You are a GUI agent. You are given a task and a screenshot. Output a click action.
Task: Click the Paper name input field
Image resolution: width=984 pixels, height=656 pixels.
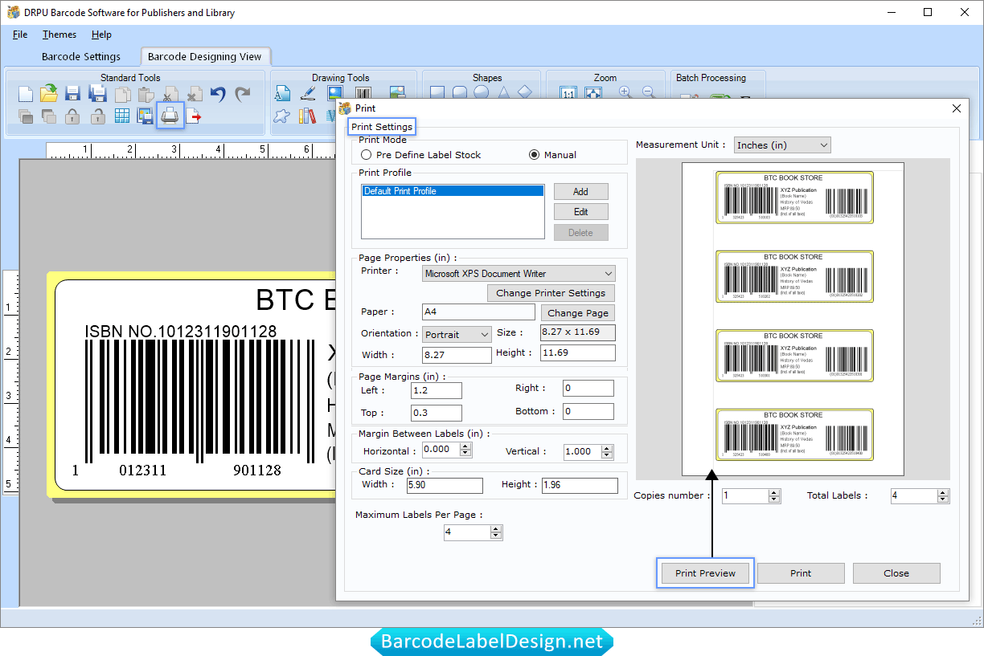point(478,312)
